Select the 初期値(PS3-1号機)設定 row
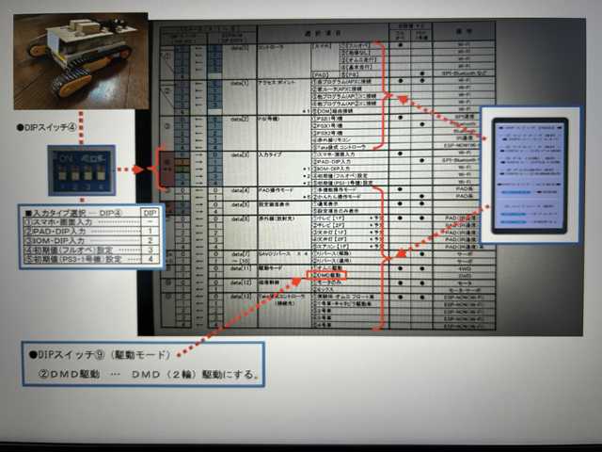The width and height of the screenshot is (602, 452). [x=80, y=260]
